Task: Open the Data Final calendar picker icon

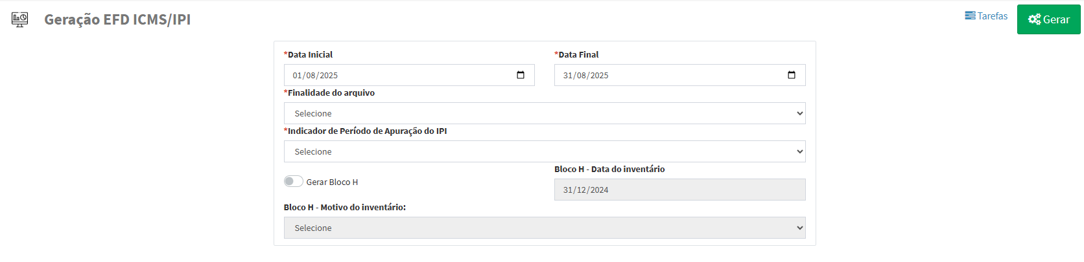Action: tap(792, 75)
